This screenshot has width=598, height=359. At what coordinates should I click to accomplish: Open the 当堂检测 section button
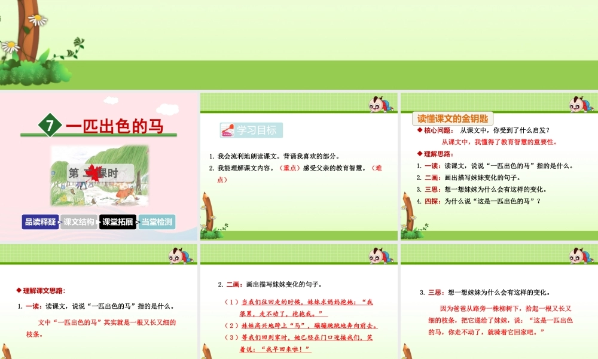pyautogui.click(x=157, y=221)
